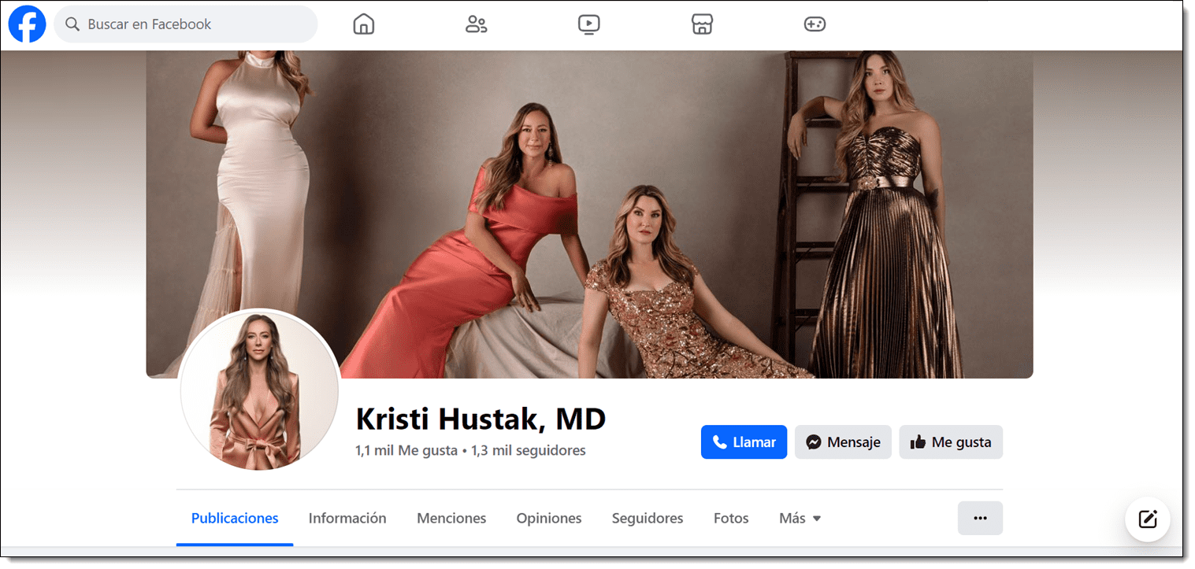The width and height of the screenshot is (1195, 569).
Task: Click the pencil compose icon at bottom right
Action: pyautogui.click(x=1147, y=519)
